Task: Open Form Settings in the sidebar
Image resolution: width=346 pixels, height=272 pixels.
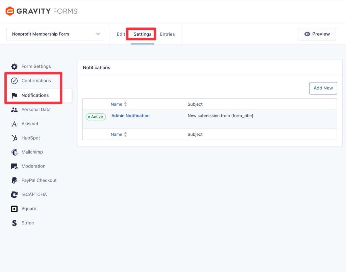Action: 36,66
